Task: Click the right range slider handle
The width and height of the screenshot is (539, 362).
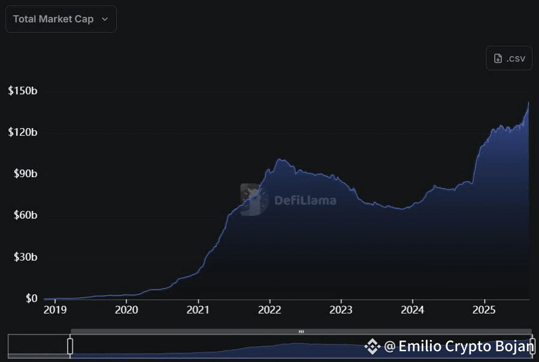Action: tap(532, 346)
